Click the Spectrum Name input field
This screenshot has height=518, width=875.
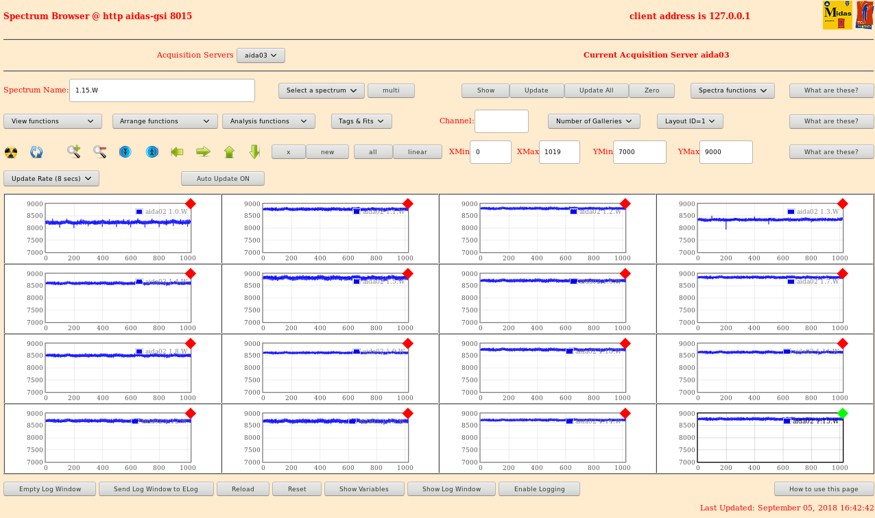pyautogui.click(x=162, y=90)
